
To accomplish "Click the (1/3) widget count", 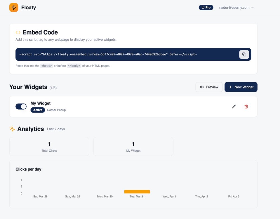I will 53,88.
